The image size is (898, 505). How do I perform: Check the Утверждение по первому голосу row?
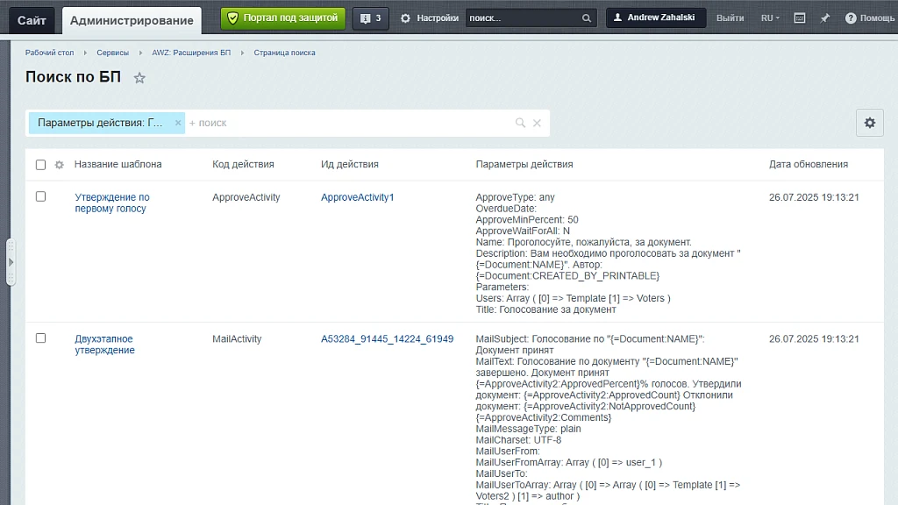click(x=40, y=196)
